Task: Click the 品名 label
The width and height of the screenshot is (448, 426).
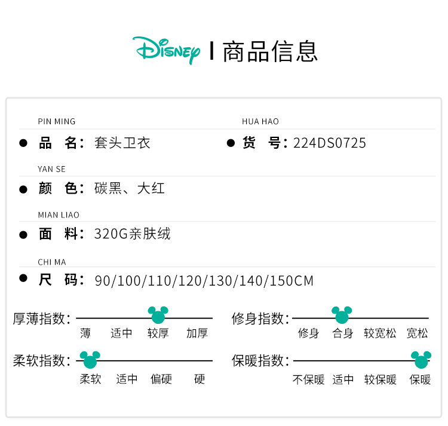Action: [x=61, y=143]
